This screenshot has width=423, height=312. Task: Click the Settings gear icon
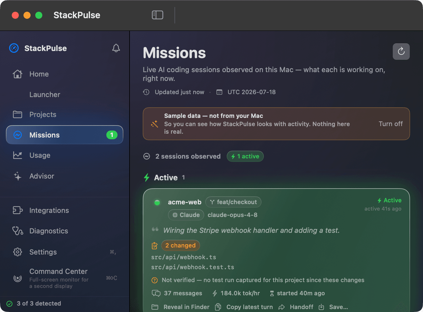point(18,252)
